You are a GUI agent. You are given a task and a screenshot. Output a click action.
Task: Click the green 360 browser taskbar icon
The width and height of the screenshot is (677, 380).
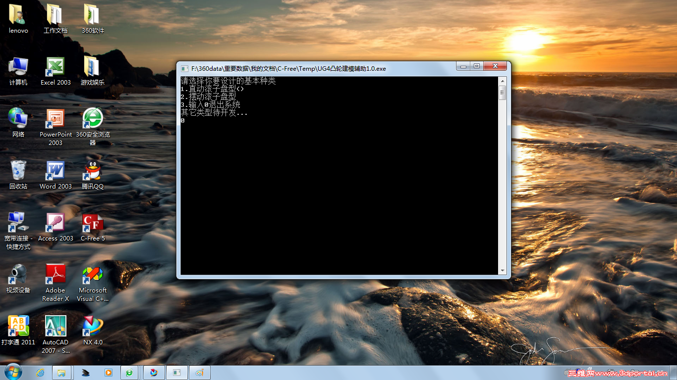pyautogui.click(x=129, y=372)
